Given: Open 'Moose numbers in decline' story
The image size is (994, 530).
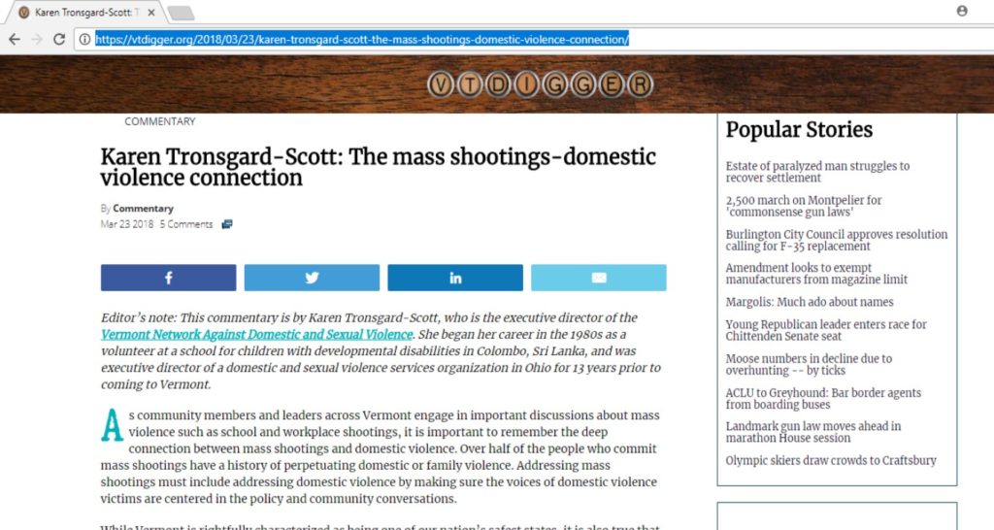Looking at the screenshot, I should click(809, 365).
